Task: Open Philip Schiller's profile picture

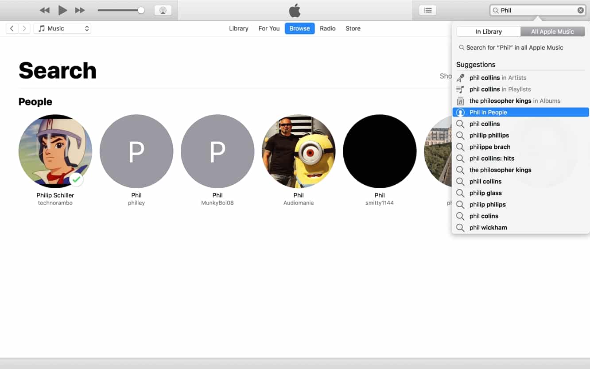Action: (55, 151)
